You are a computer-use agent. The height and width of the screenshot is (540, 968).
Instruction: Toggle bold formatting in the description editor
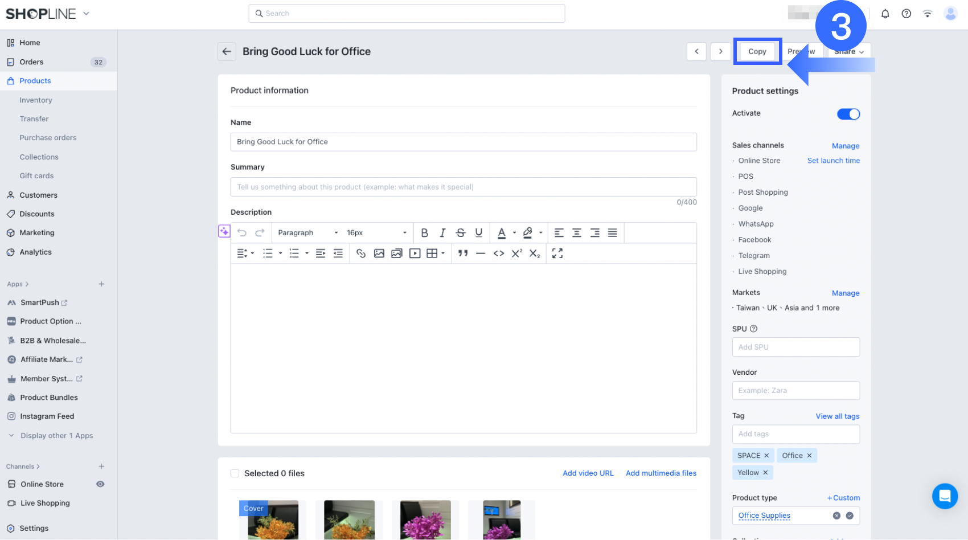(x=424, y=232)
